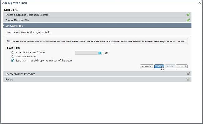Screen dimensions: 203x124
Task: Expand the Review step
Action: tap(97, 79)
